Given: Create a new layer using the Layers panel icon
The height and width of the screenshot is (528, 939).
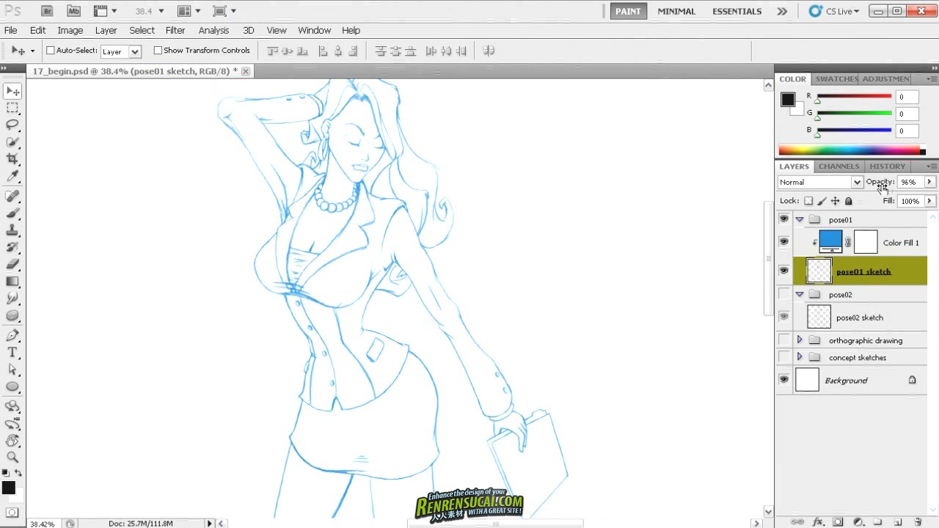Looking at the screenshot, I should 898,522.
